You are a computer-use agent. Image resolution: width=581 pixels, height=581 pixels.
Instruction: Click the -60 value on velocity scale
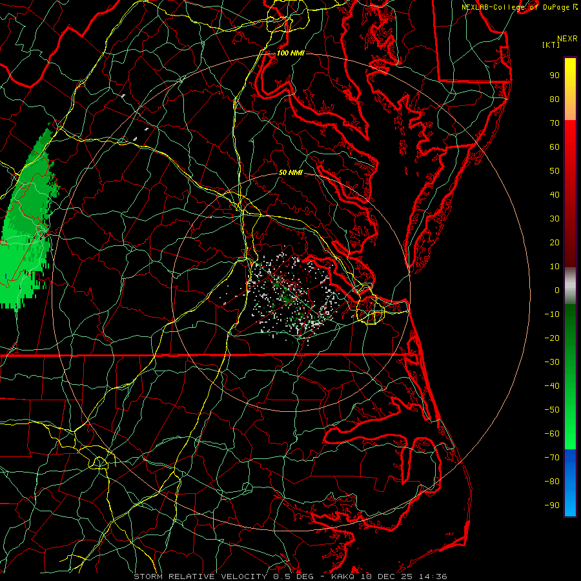click(552, 434)
